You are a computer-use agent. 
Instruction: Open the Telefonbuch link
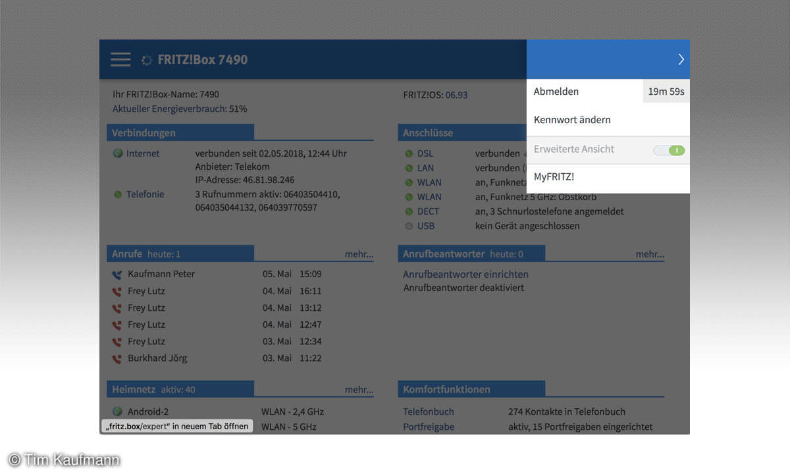[429, 411]
